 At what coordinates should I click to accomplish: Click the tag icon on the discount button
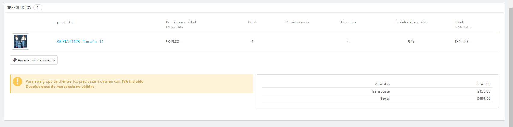(x=14, y=60)
